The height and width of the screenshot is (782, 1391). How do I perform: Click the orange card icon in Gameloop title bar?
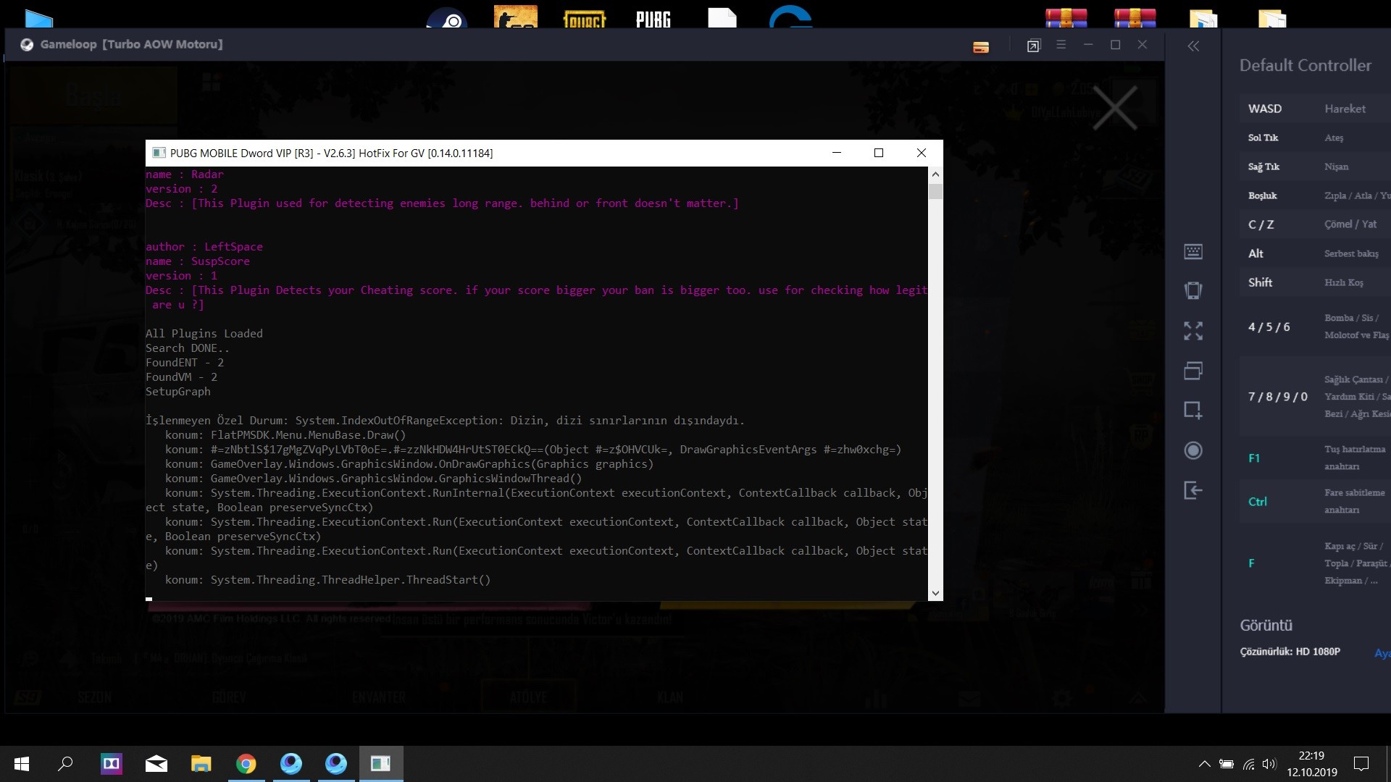point(981,47)
